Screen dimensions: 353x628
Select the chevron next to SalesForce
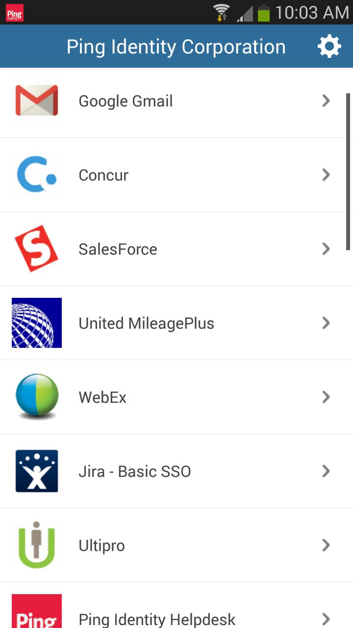click(326, 249)
